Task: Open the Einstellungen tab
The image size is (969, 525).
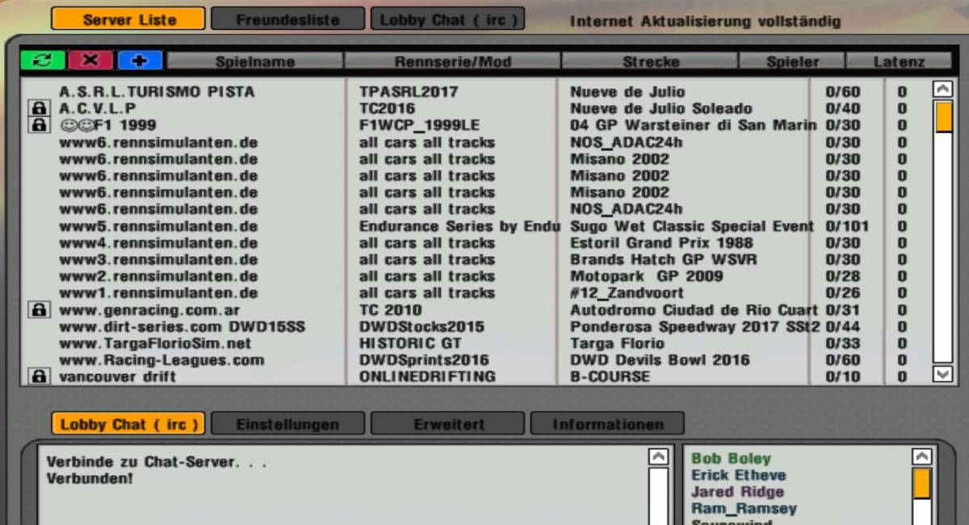Action: point(287,424)
